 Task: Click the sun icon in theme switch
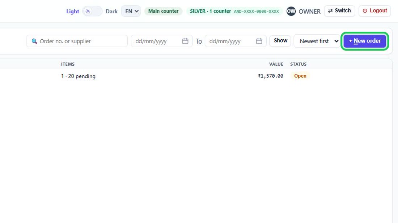pos(88,11)
